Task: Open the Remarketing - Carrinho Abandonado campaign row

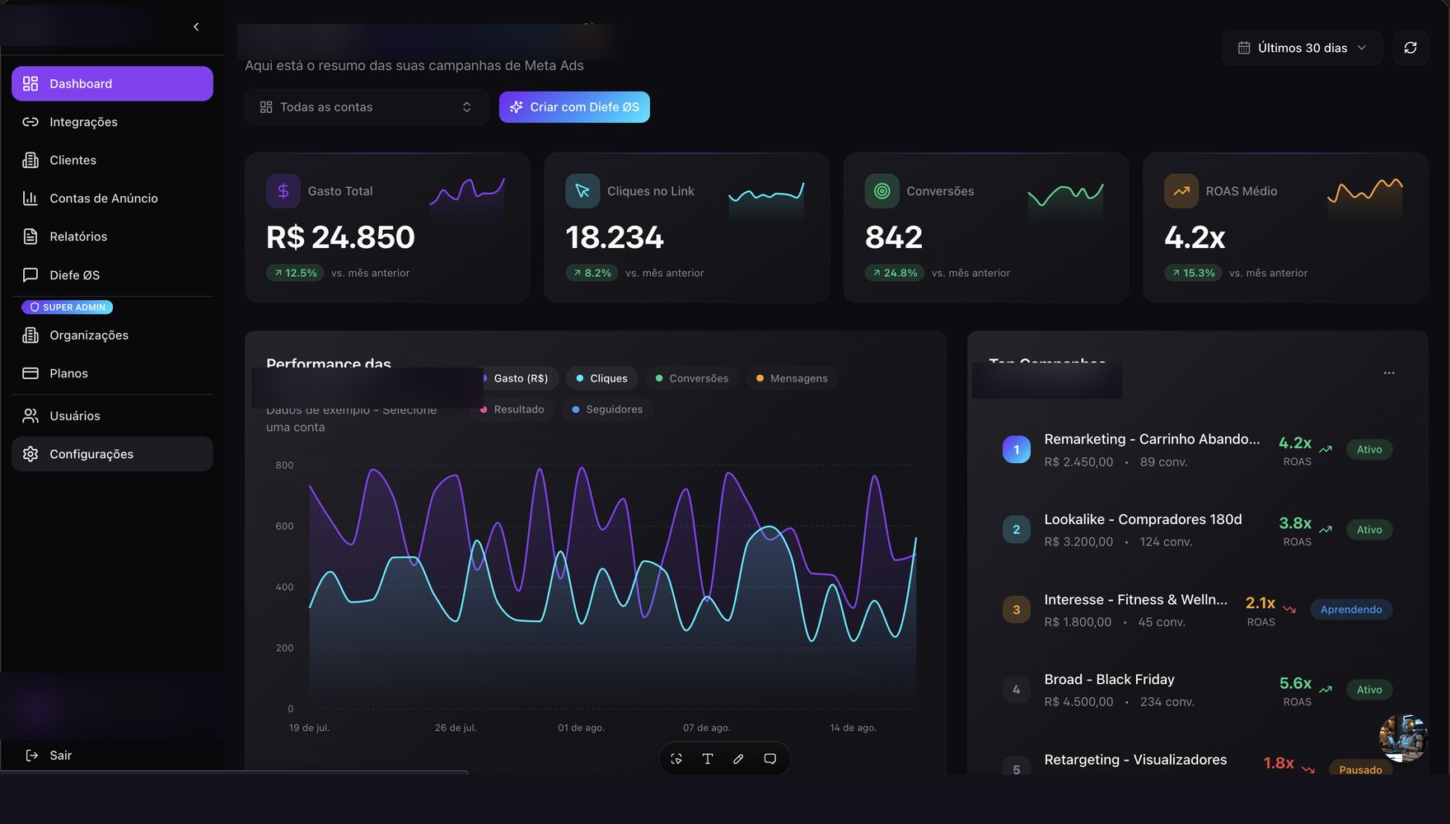Action: pos(1197,450)
